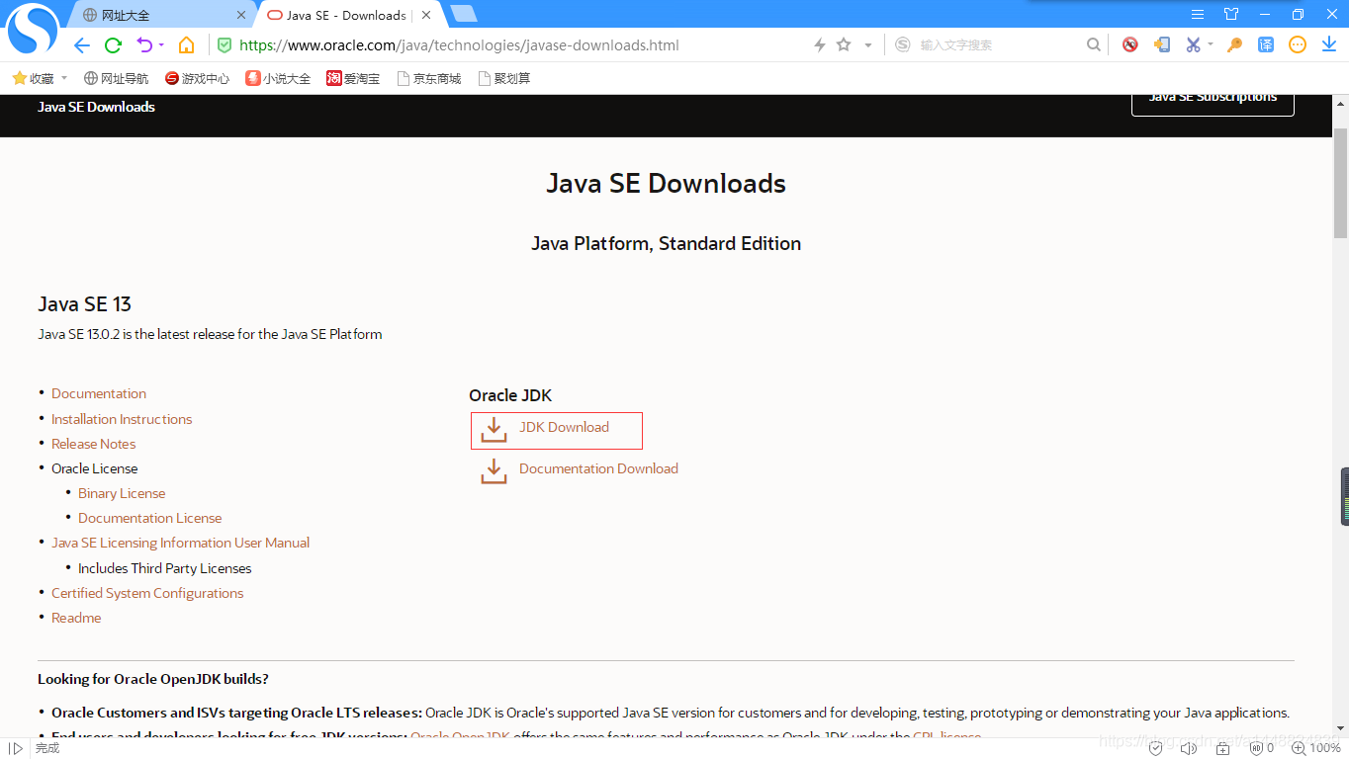Click the green security shield icon
Image resolution: width=1349 pixels, height=759 pixels.
[x=225, y=45]
